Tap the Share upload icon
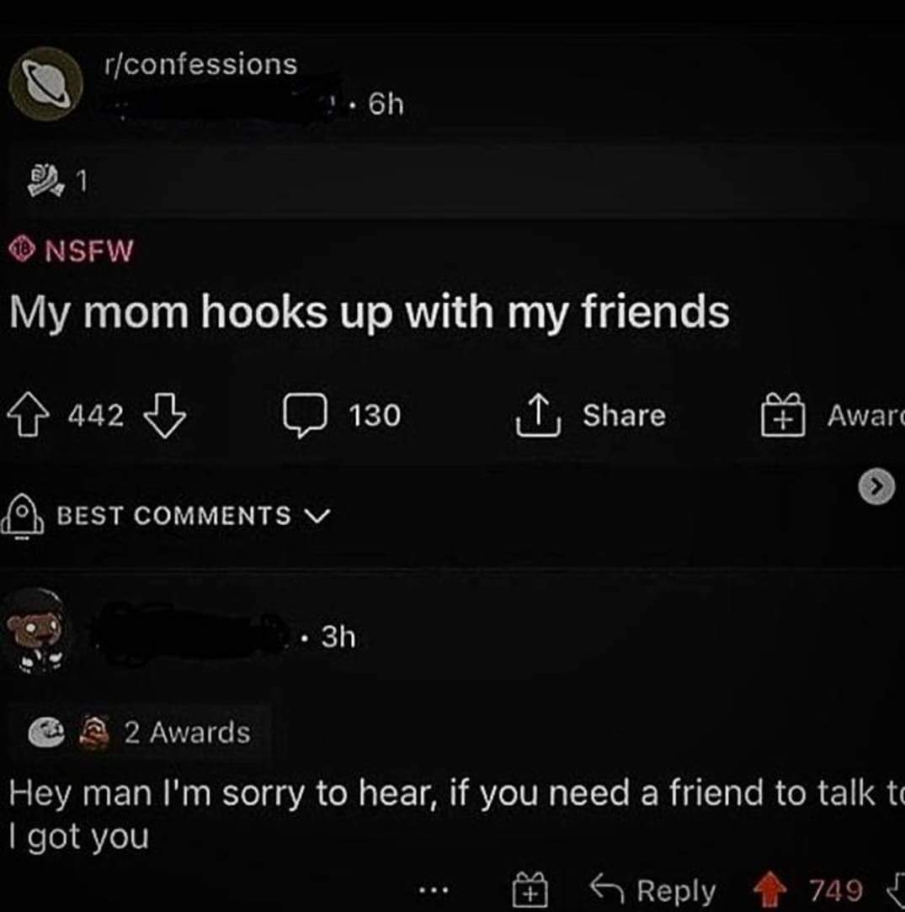This screenshot has width=905, height=912. pos(538,415)
